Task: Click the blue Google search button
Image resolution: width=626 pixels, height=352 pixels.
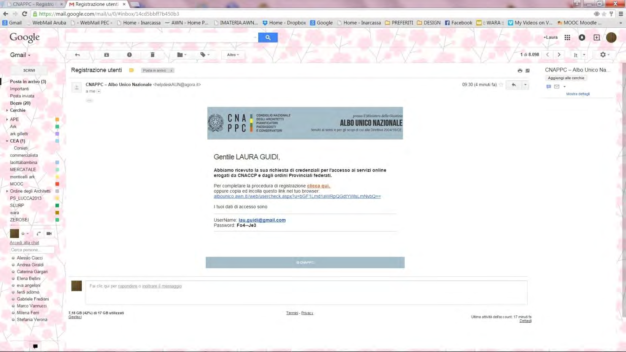Action: 268,37
